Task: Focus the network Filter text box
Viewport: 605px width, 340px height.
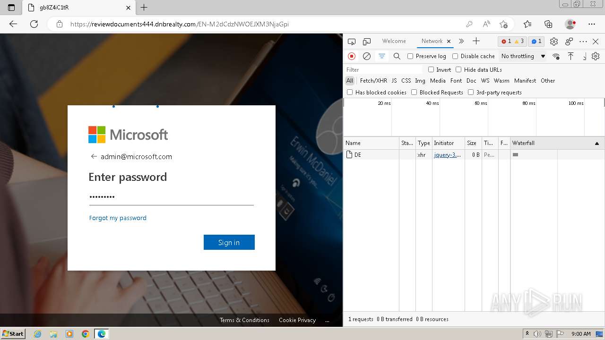Action: coord(384,69)
